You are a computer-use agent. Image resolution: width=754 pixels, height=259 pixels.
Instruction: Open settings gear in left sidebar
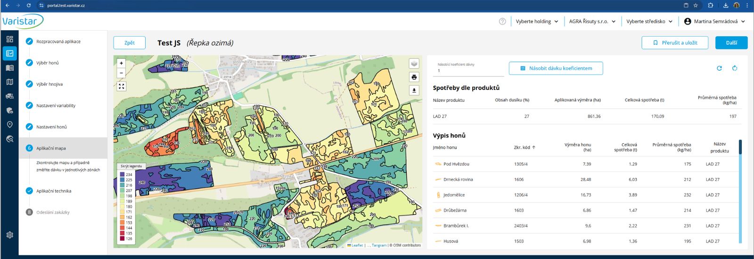9,235
